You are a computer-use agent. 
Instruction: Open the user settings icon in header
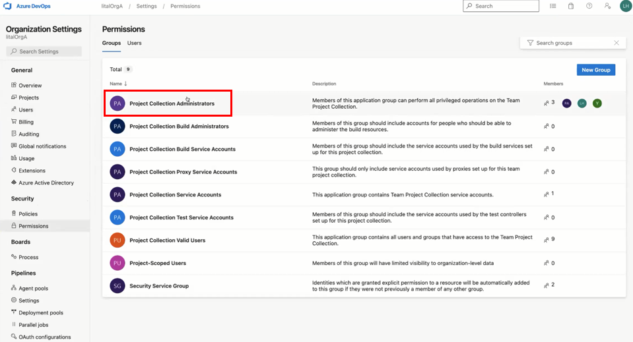[x=607, y=6]
